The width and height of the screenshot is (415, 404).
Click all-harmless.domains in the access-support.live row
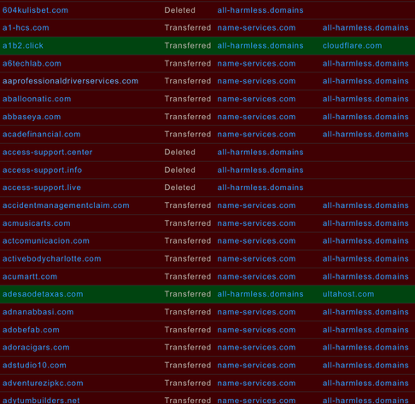(x=260, y=188)
